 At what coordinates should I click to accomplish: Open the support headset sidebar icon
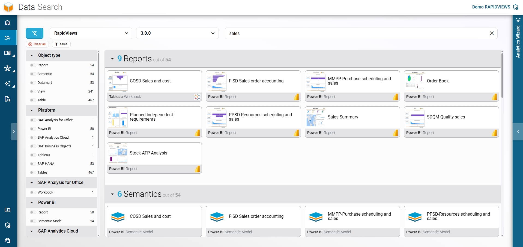coord(7,240)
